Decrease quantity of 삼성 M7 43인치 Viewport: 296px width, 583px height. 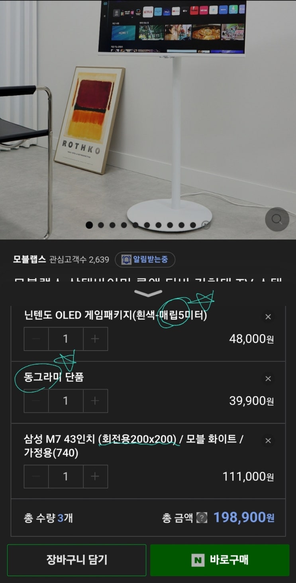(36, 477)
